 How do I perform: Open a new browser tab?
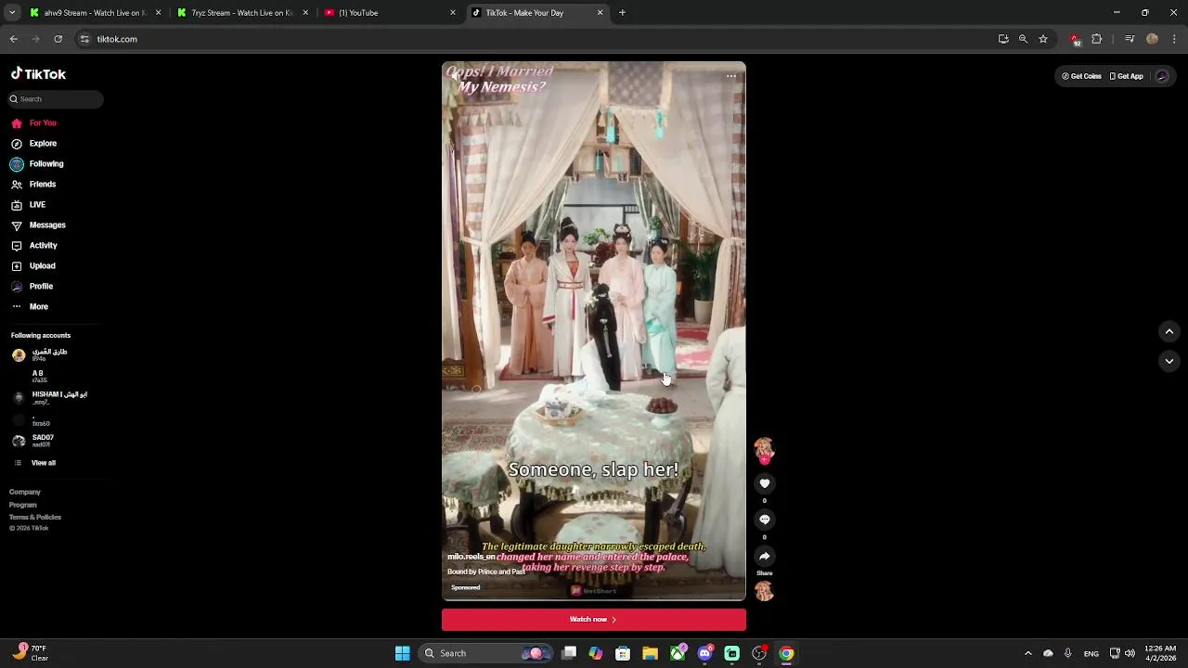pyautogui.click(x=622, y=13)
